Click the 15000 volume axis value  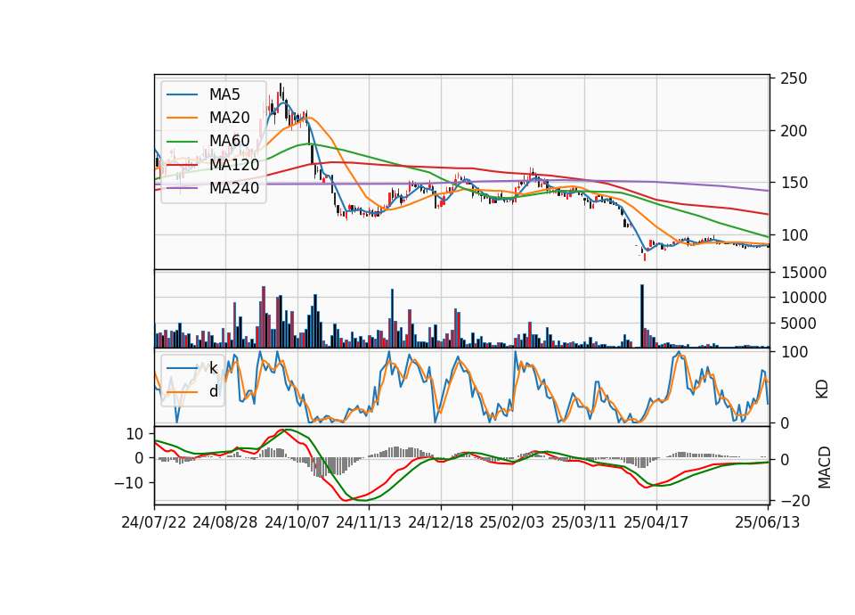[x=803, y=273]
